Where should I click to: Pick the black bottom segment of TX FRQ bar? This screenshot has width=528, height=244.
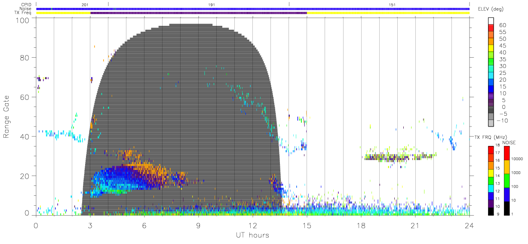coord(491,210)
